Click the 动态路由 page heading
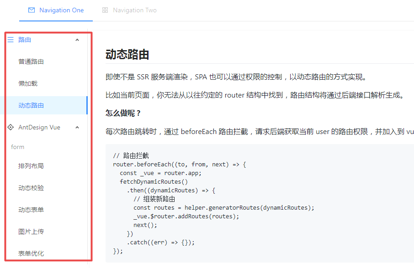Image resolution: width=414 pixels, height=268 pixels. click(x=127, y=55)
